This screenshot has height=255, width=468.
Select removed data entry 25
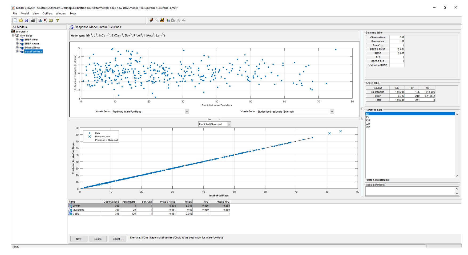[x=410, y=117]
